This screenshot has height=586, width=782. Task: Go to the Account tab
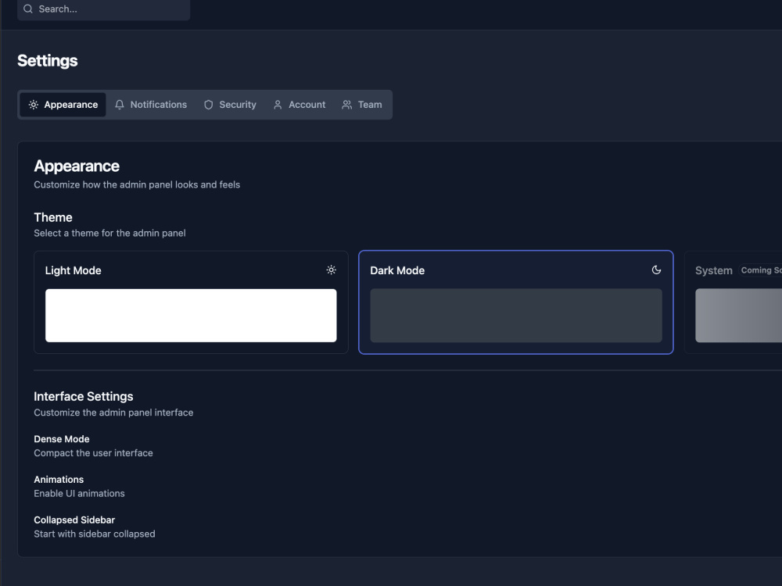(x=300, y=105)
